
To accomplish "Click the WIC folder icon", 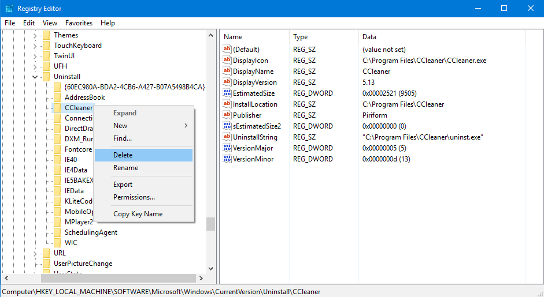I will 58,243.
